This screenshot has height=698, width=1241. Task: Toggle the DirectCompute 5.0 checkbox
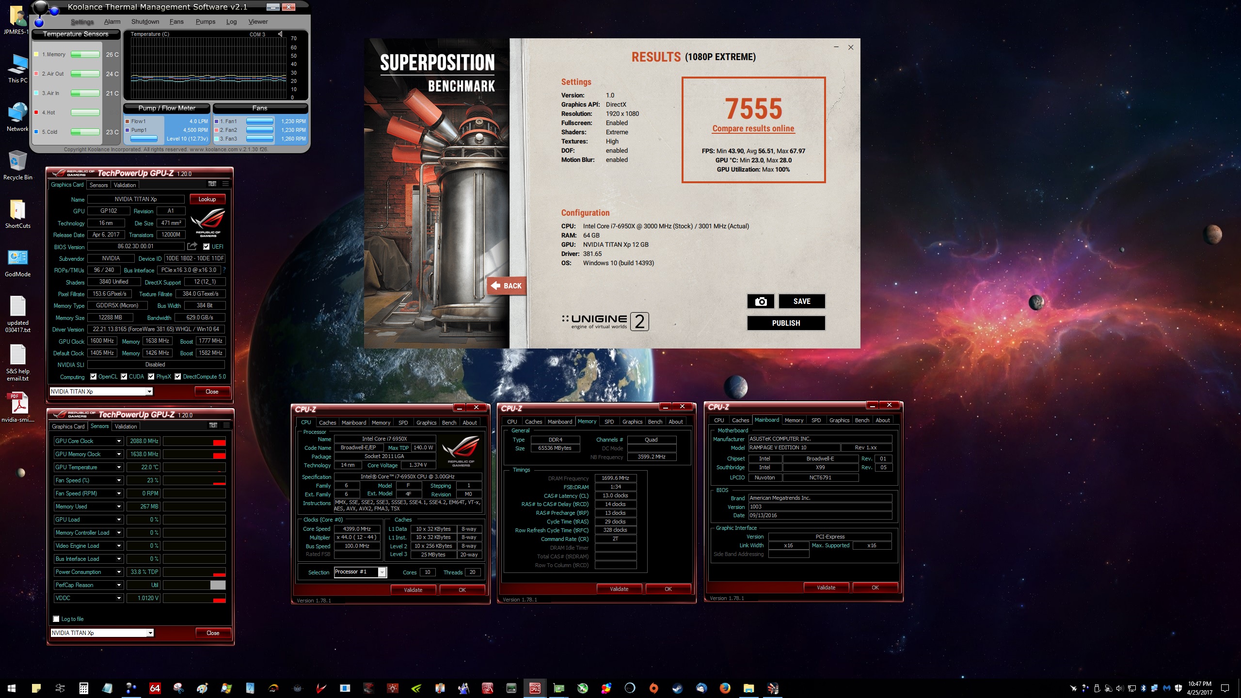[178, 377]
